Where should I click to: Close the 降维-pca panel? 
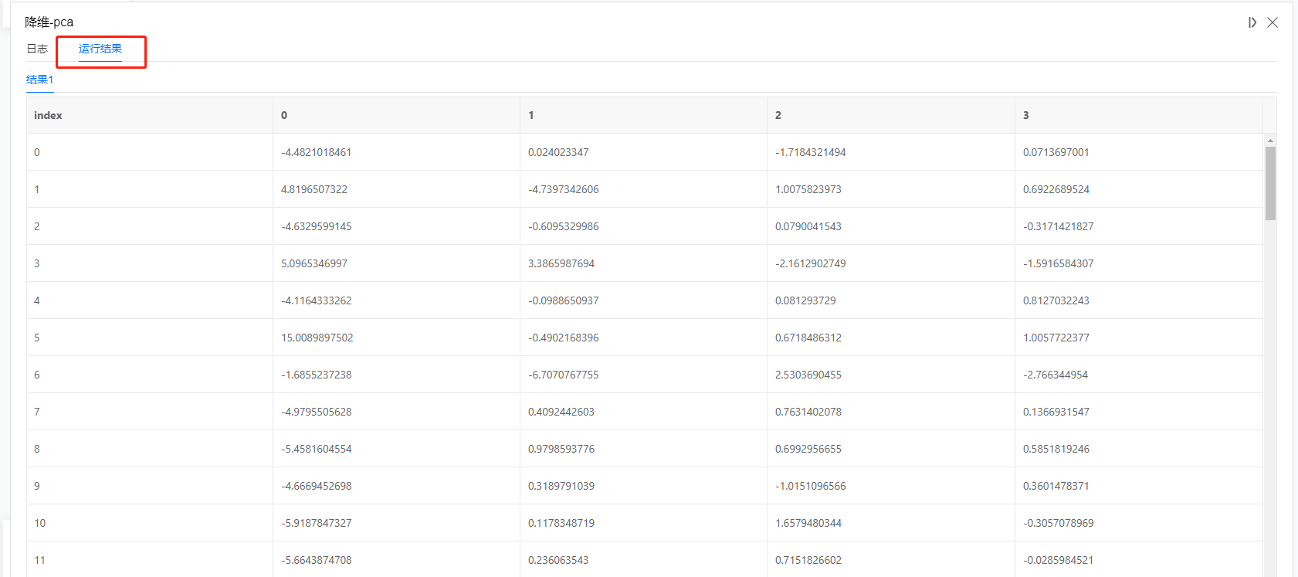coord(1273,22)
